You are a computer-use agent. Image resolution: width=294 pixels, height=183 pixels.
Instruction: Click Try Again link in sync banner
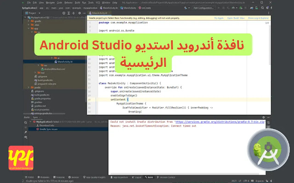pos(219,18)
